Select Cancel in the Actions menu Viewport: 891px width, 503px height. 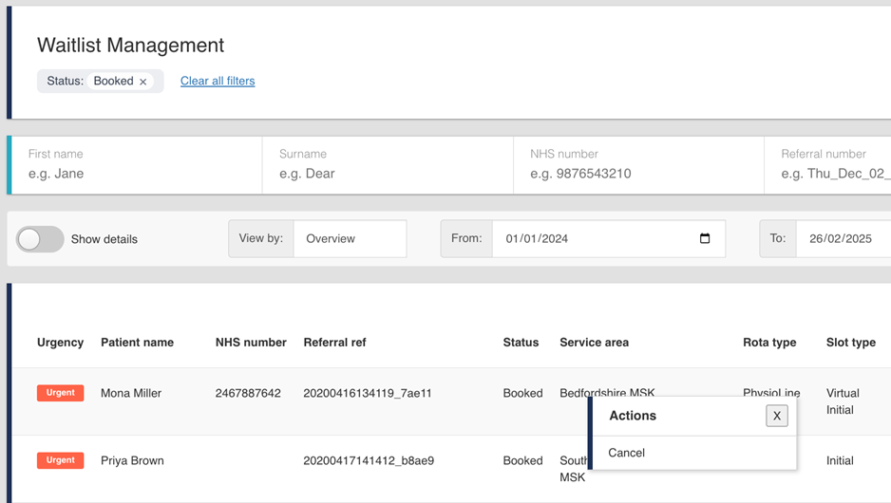[627, 453]
